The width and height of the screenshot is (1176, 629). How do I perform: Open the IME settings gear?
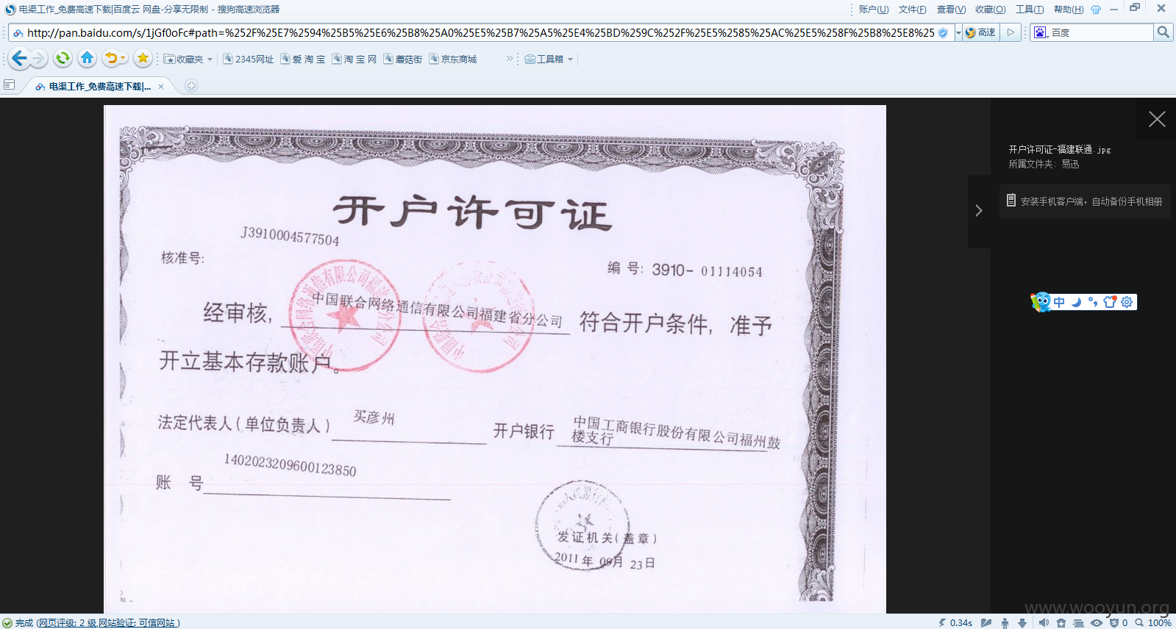pos(1127,302)
